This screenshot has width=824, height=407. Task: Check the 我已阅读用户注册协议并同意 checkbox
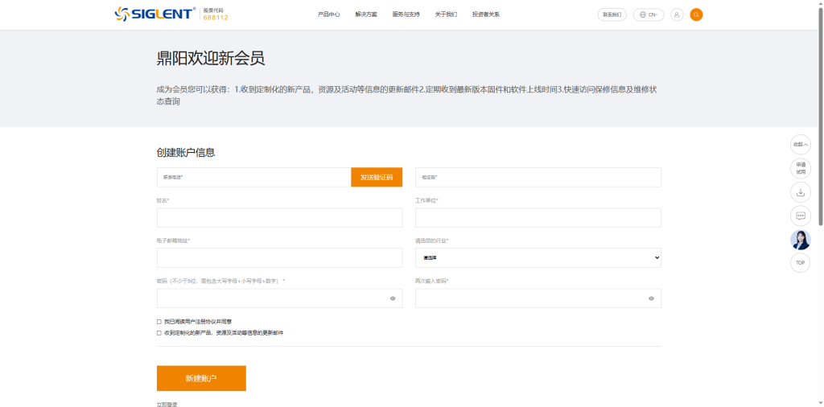point(159,322)
